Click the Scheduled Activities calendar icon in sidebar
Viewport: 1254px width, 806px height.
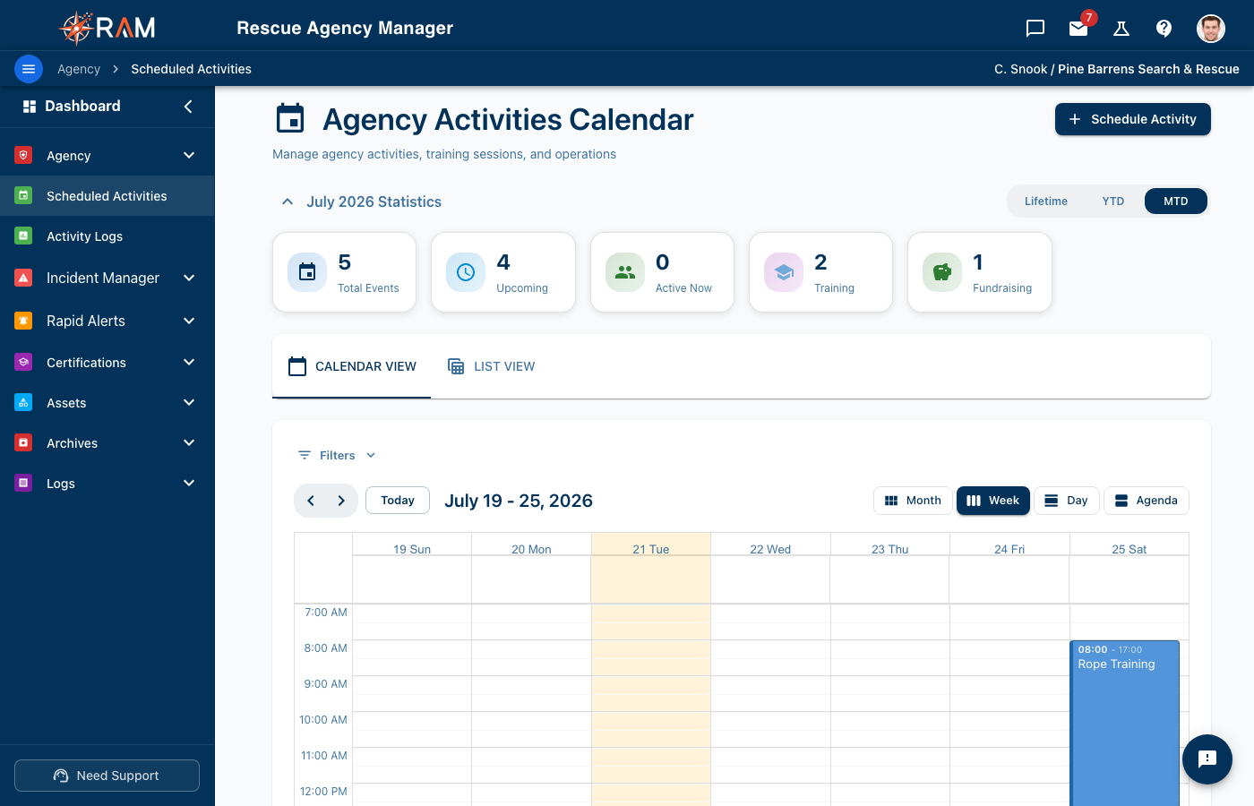click(24, 195)
